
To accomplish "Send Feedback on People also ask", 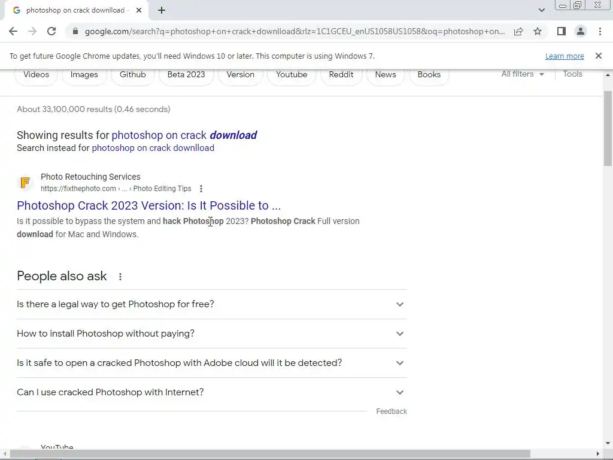I will click(x=392, y=411).
